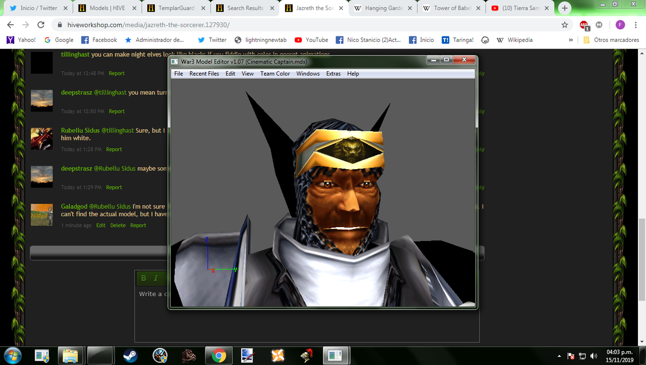Open Adblock Plus extension icon
Image resolution: width=646 pixels, height=365 pixels.
click(x=584, y=25)
